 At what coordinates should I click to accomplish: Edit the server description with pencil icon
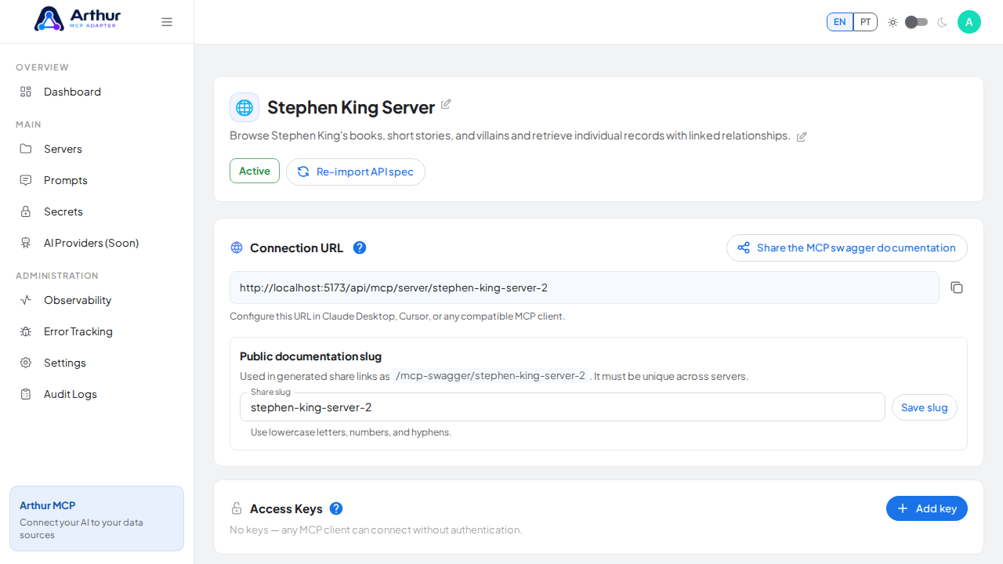coord(802,136)
